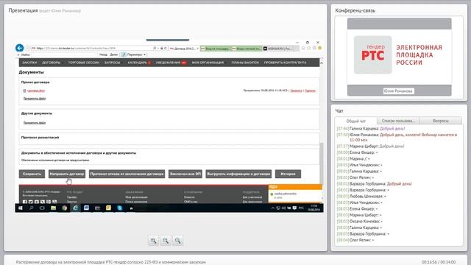The width and height of the screenshot is (471, 265).
Task: Open taskbar search magnifier
Action: [31, 208]
